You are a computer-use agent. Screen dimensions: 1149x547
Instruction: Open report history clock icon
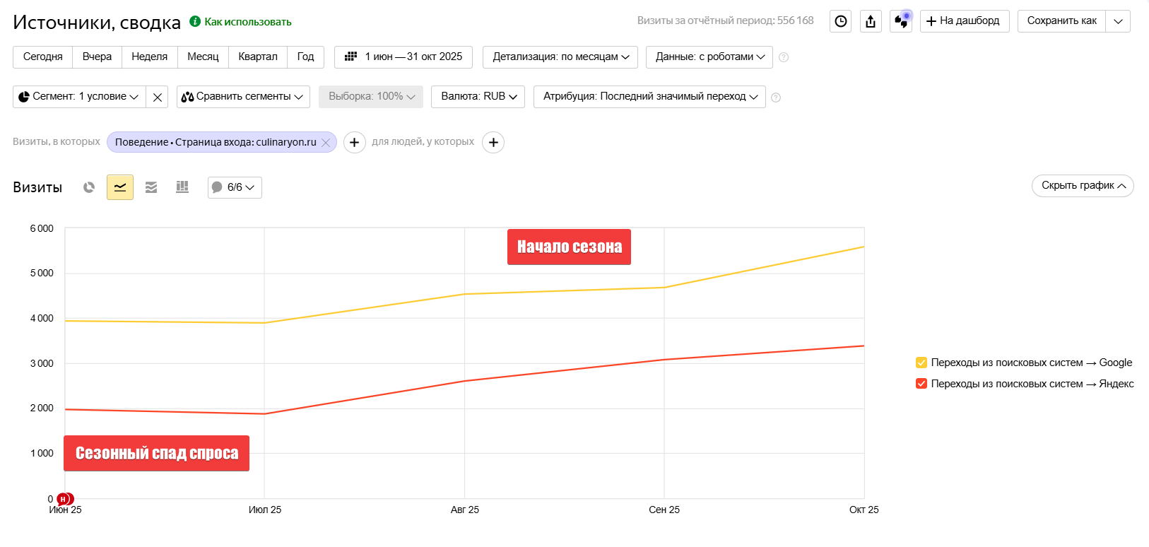point(840,21)
